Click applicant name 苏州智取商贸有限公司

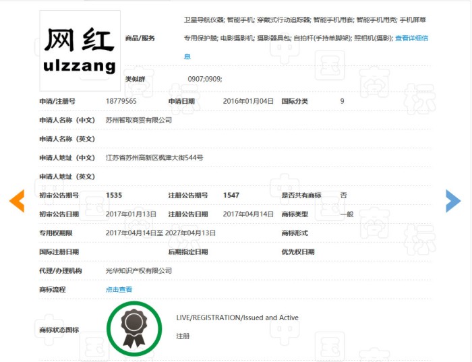(139, 120)
